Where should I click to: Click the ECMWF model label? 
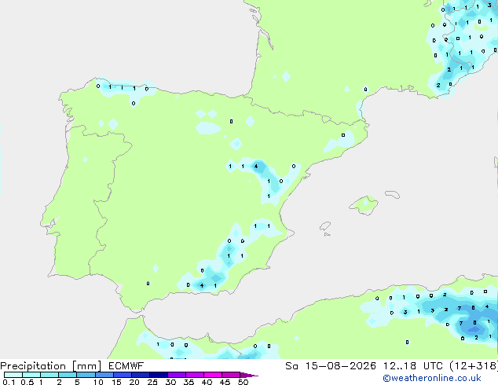click(x=126, y=365)
